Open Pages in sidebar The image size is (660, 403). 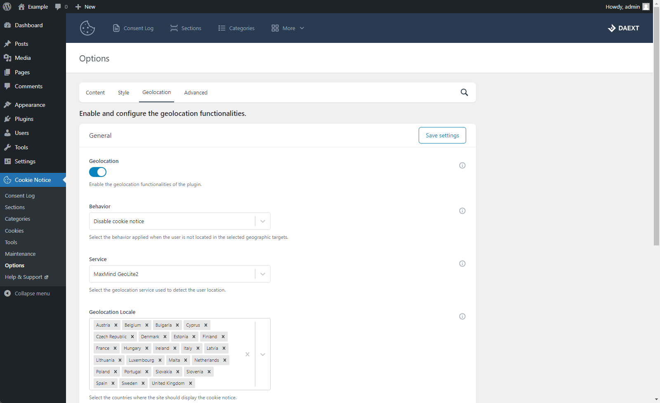pos(33,72)
